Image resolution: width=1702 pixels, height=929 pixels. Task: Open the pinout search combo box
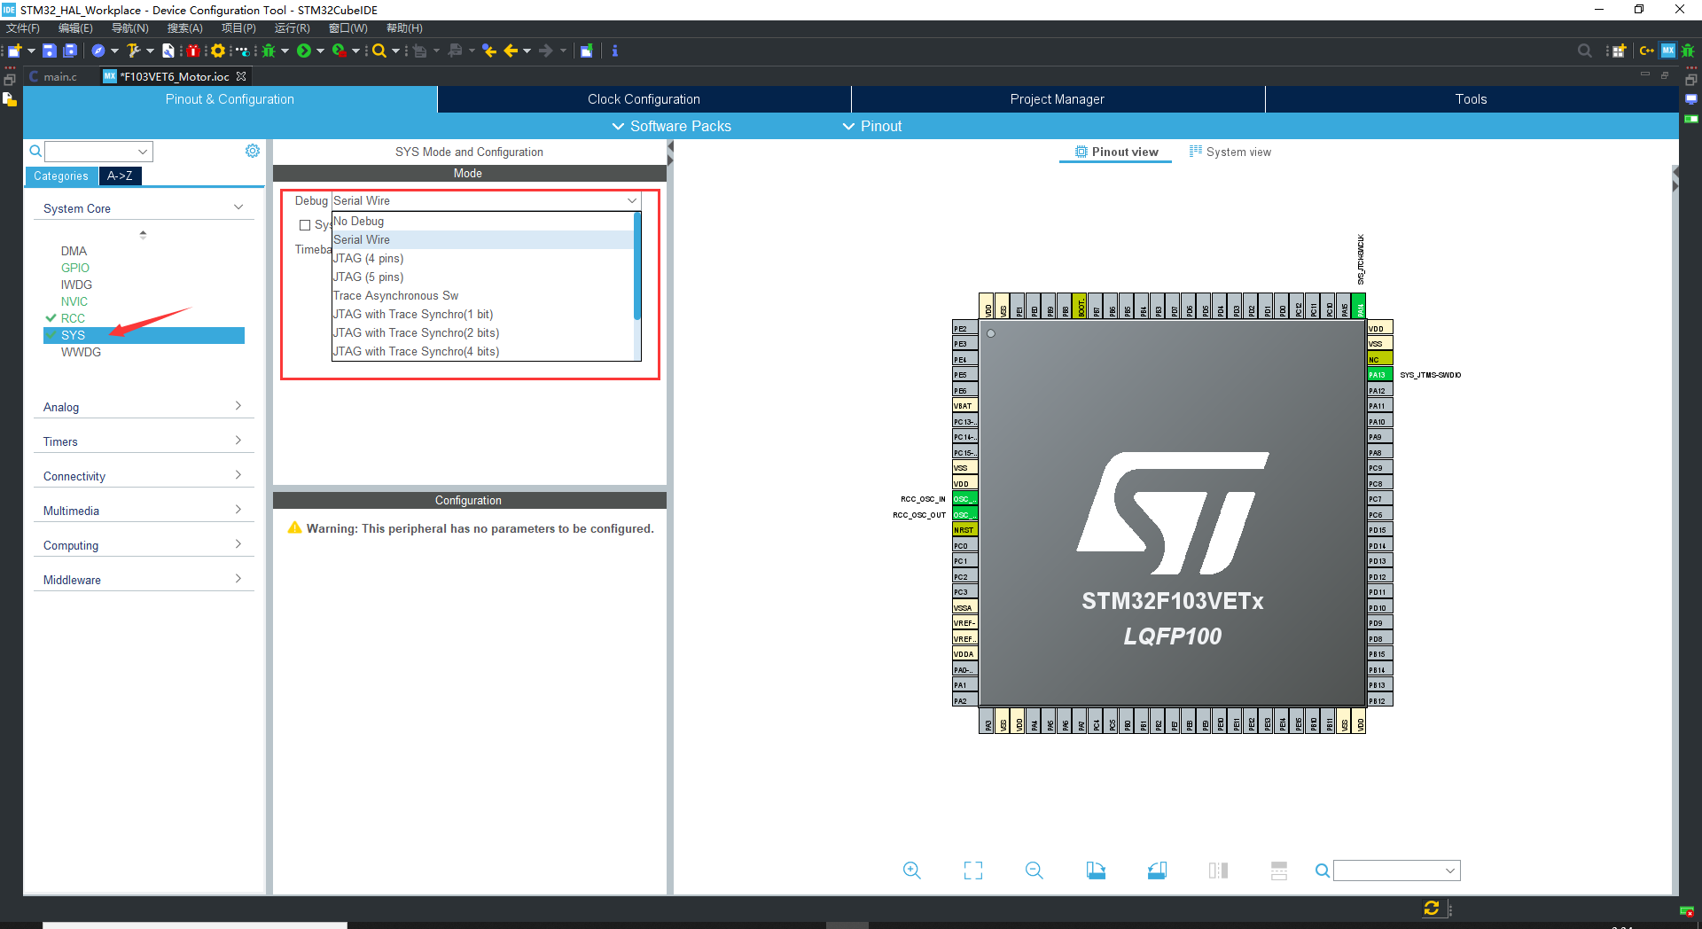tap(1396, 870)
